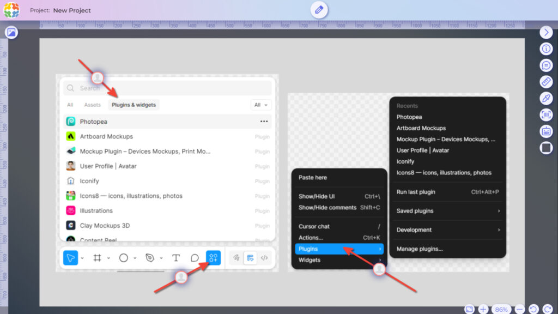Click the pink Illustrations plugin icon
Screen dimensions: 558x314
(71, 211)
